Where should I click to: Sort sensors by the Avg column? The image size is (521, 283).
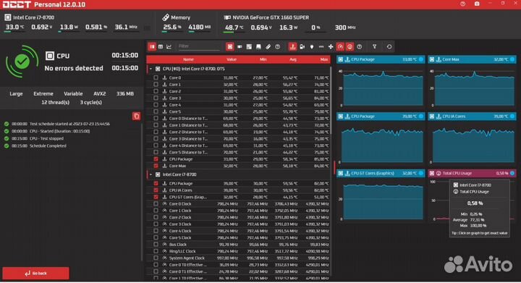pyautogui.click(x=293, y=59)
